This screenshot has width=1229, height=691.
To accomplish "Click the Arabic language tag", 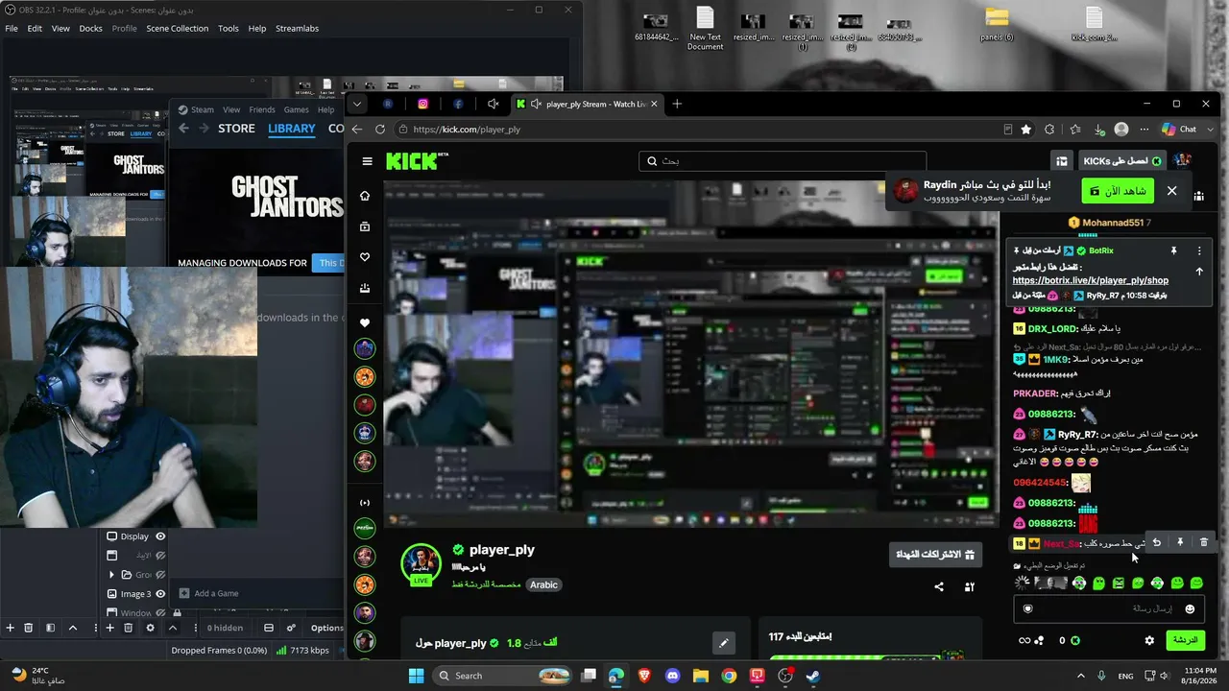I will pos(543,584).
